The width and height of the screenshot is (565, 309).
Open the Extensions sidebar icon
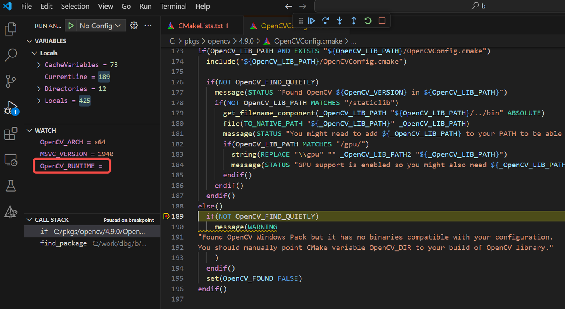click(x=11, y=133)
